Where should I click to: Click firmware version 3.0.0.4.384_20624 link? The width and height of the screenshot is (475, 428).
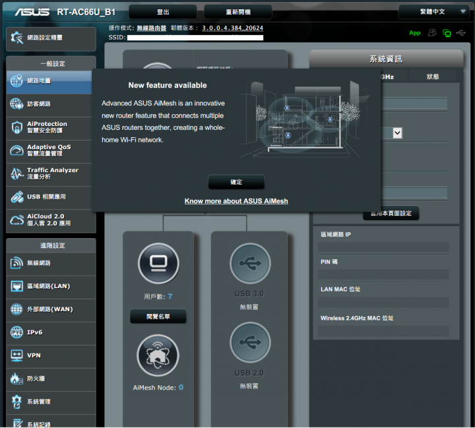tap(233, 28)
